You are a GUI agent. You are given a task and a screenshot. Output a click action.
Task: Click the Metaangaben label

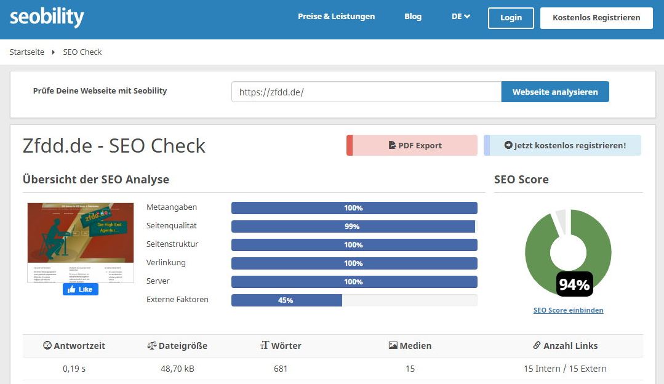[x=172, y=207]
